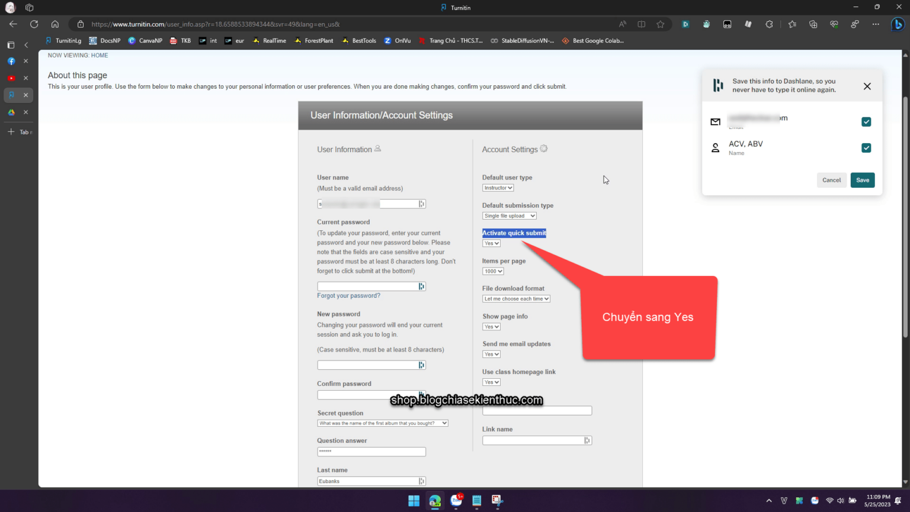Image resolution: width=910 pixels, height=512 pixels.
Task: Open the Default user type dropdown
Action: tap(498, 187)
